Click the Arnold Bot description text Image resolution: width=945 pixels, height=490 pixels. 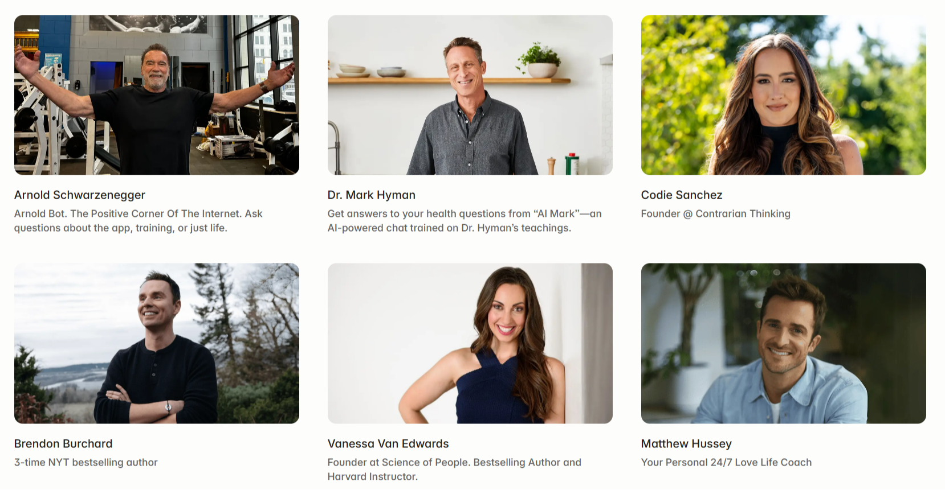139,221
